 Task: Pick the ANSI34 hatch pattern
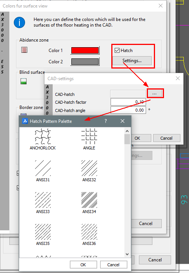tap(89, 203)
